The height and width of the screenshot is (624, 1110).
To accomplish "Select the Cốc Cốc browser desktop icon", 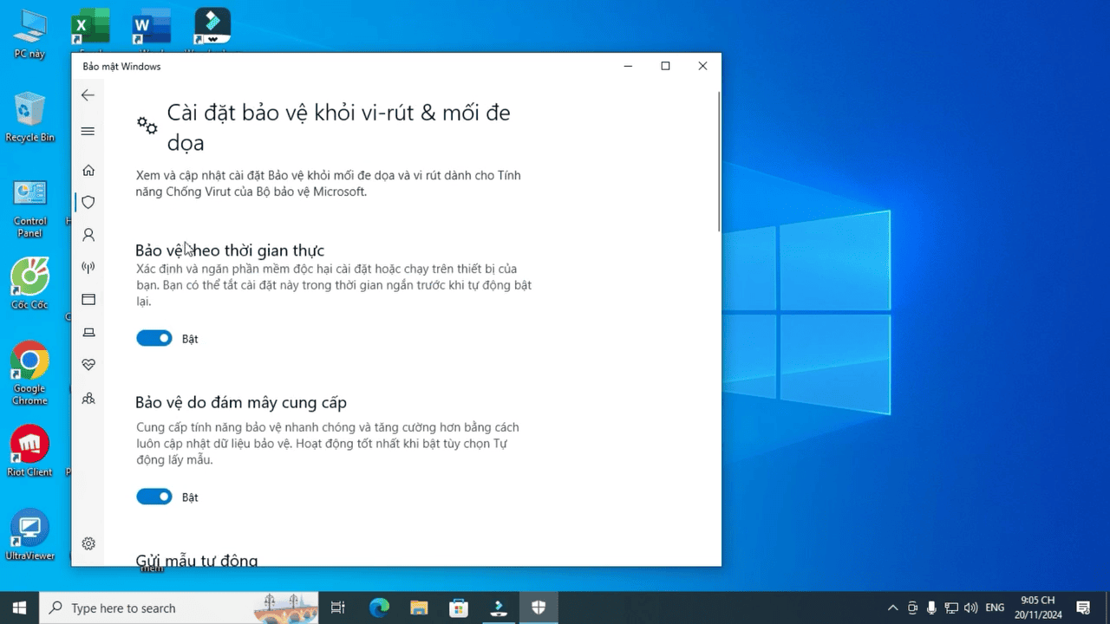I will [x=29, y=283].
